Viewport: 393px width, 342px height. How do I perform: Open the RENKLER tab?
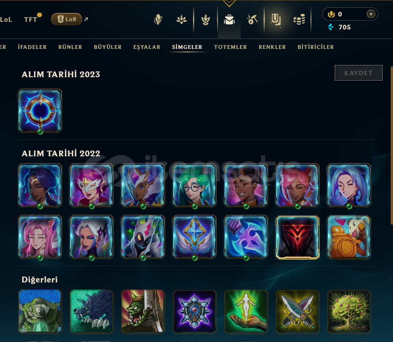pyautogui.click(x=272, y=47)
